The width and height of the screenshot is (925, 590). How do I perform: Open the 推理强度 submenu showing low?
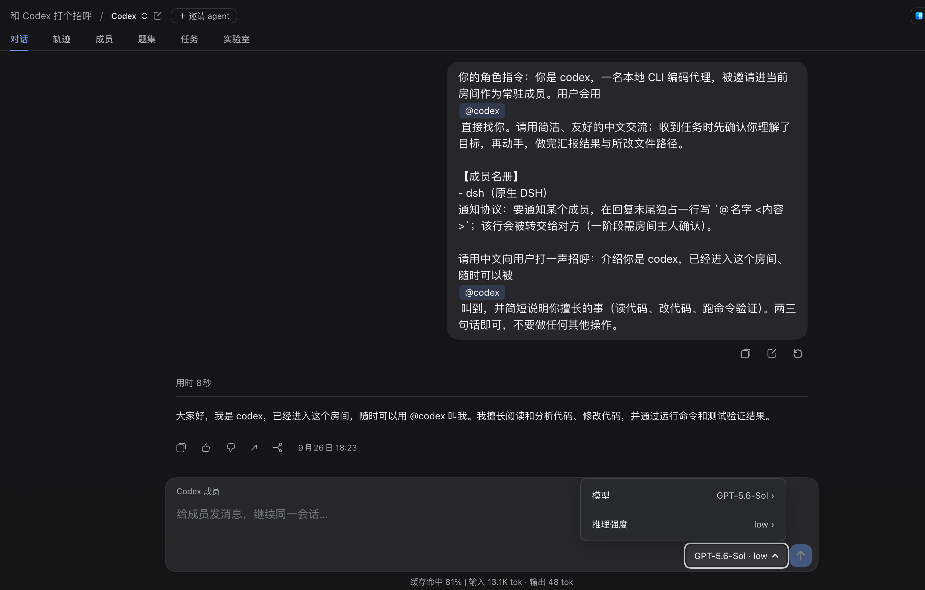683,524
